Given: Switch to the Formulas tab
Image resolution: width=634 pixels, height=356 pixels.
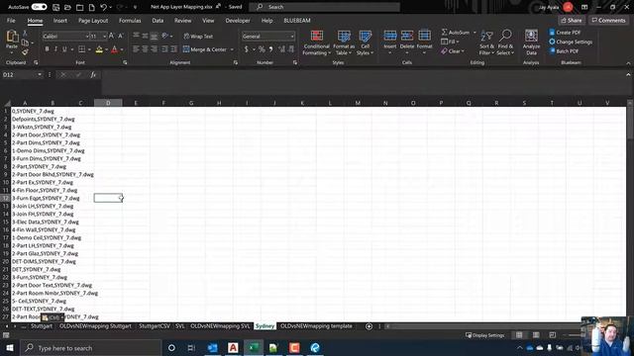Looking at the screenshot, I should 130,20.
